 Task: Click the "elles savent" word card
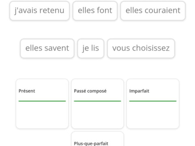[47, 48]
